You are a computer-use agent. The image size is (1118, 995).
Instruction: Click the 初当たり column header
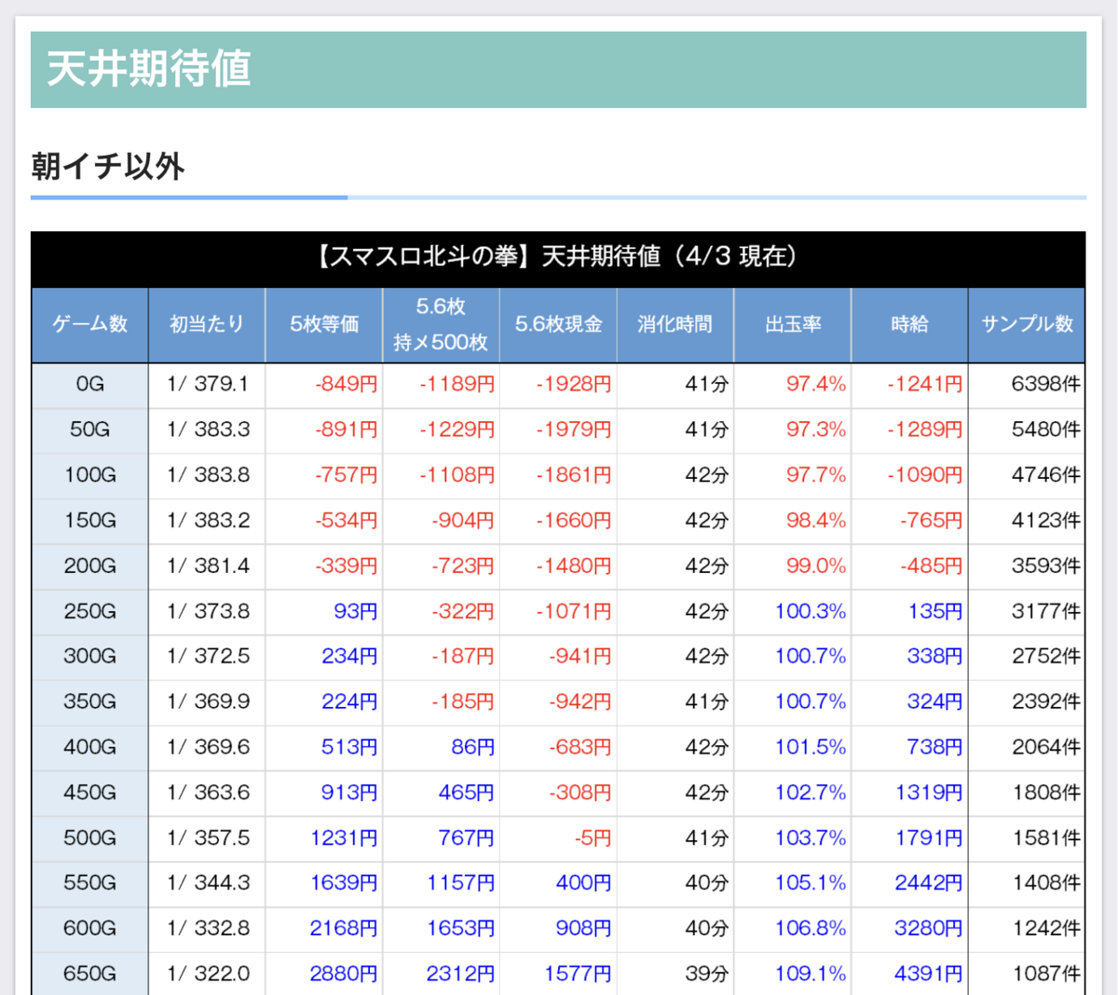click(207, 324)
